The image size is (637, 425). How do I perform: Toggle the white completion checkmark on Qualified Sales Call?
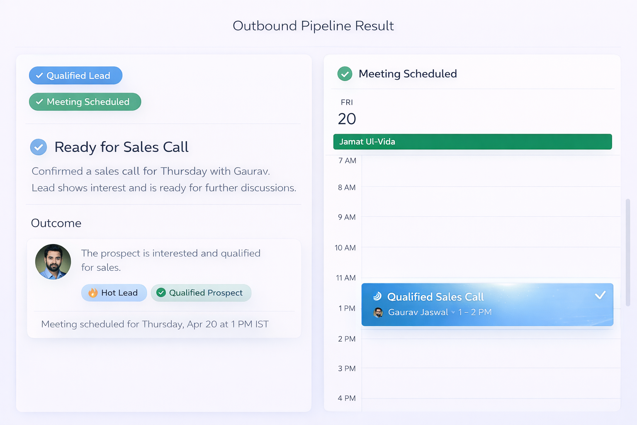pyautogui.click(x=600, y=296)
